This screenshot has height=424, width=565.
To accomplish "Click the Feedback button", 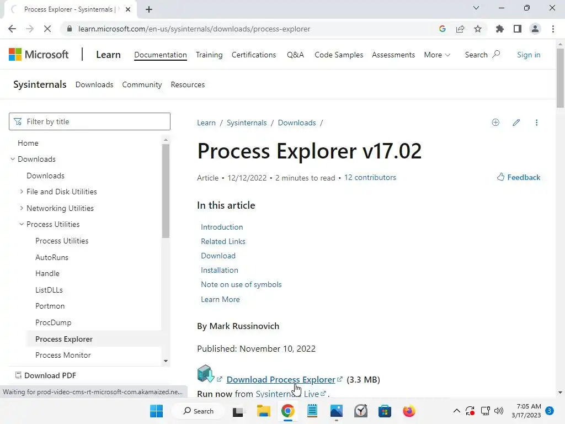I will (519, 177).
